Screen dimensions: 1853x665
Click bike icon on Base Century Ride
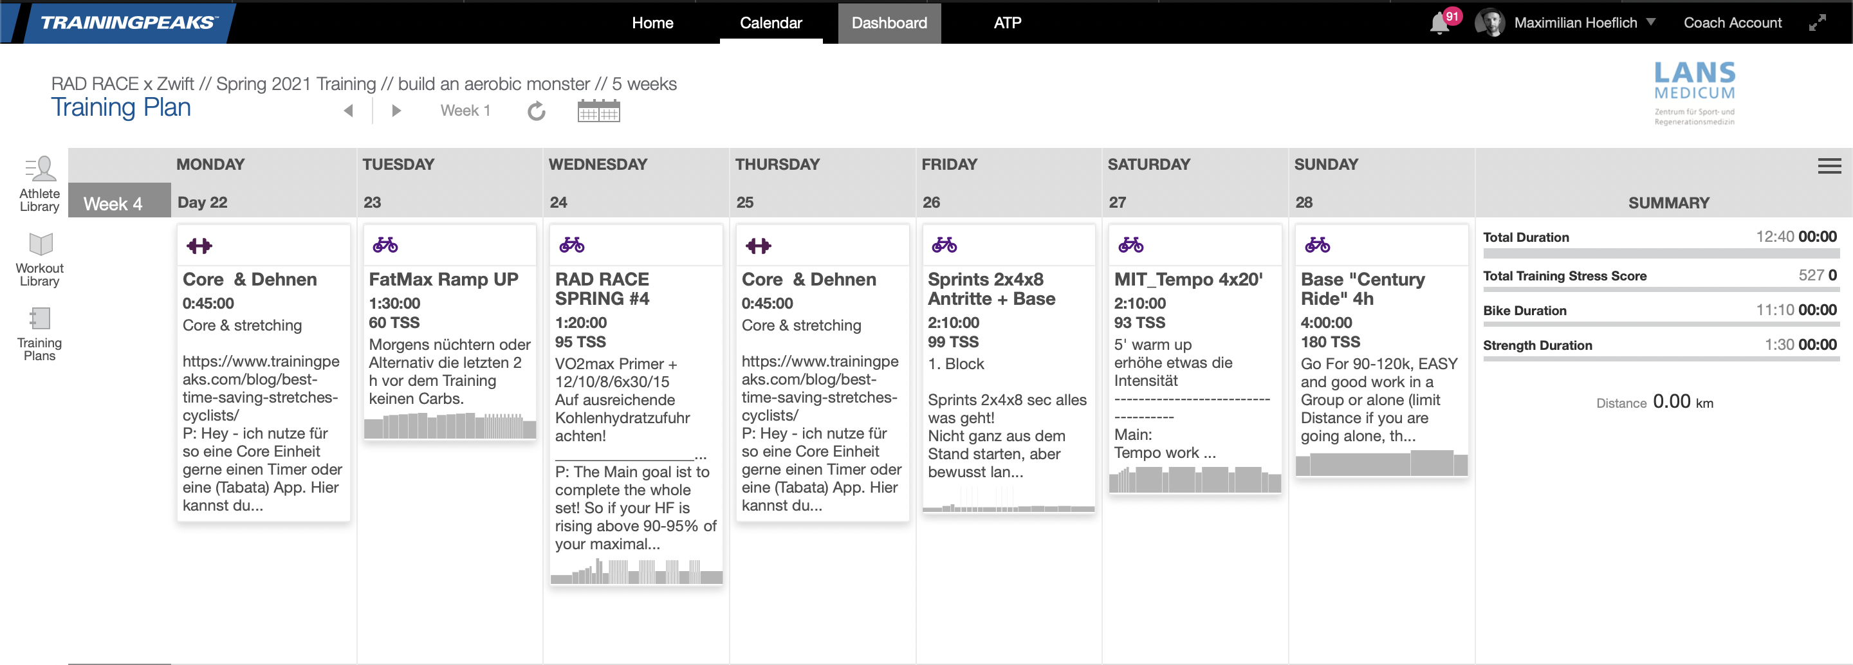pyautogui.click(x=1317, y=245)
